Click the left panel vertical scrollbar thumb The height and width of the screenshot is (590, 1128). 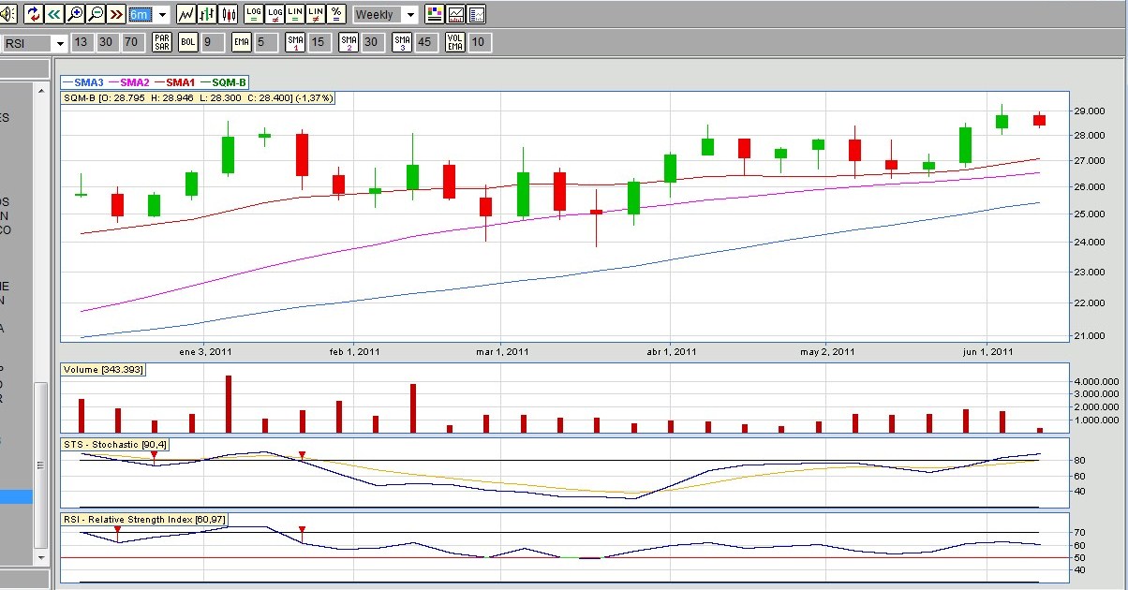40,465
